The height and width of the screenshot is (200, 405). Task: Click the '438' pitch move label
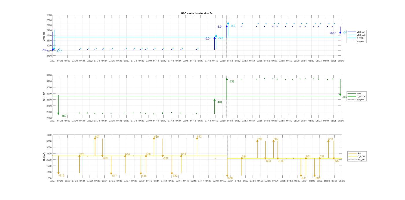[232, 82]
